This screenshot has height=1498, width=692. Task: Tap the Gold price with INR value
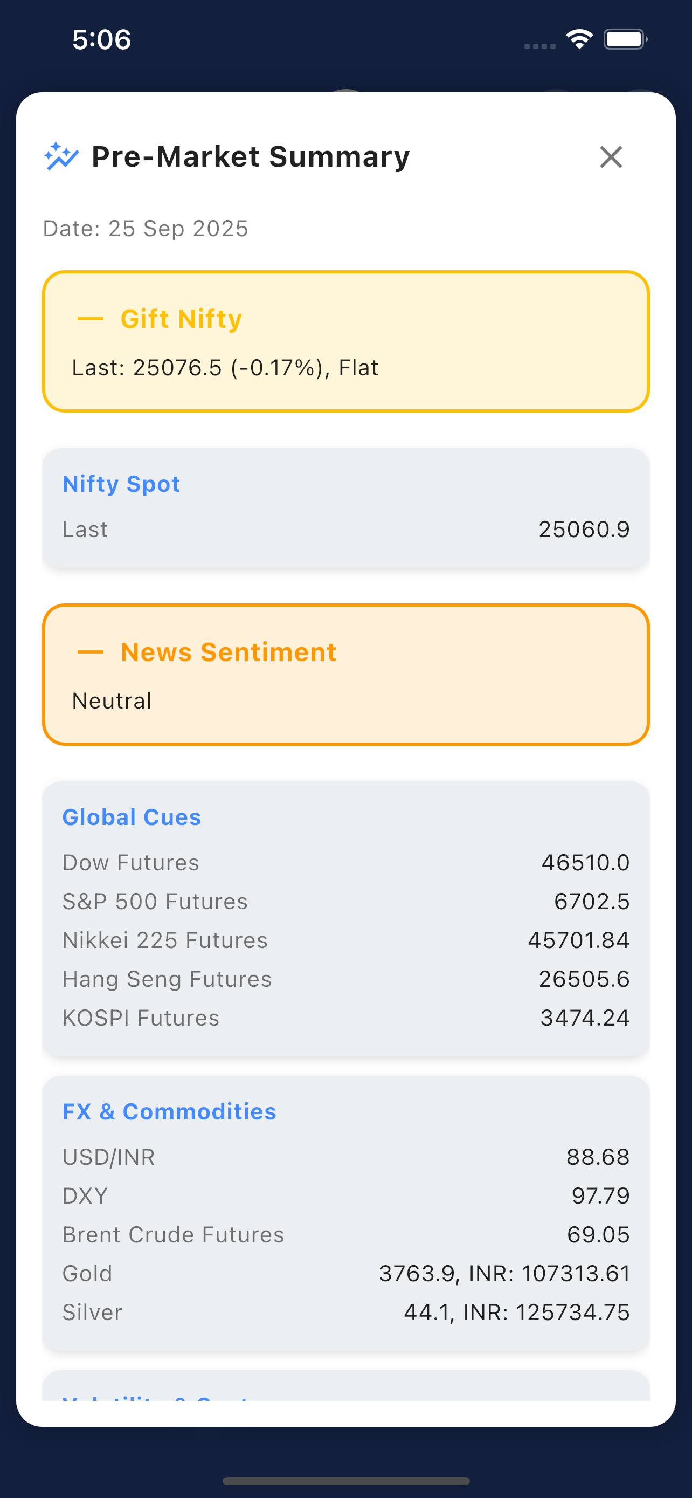pos(504,1274)
